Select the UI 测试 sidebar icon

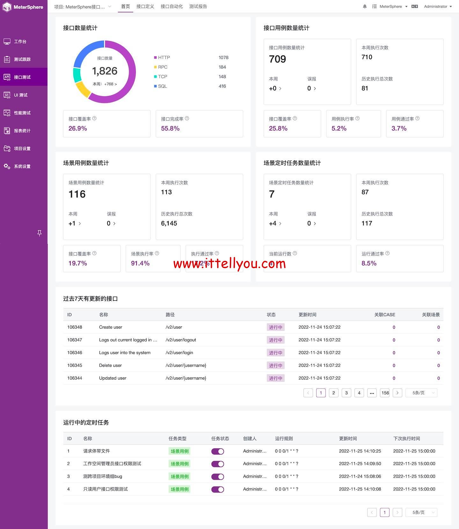coord(7,95)
